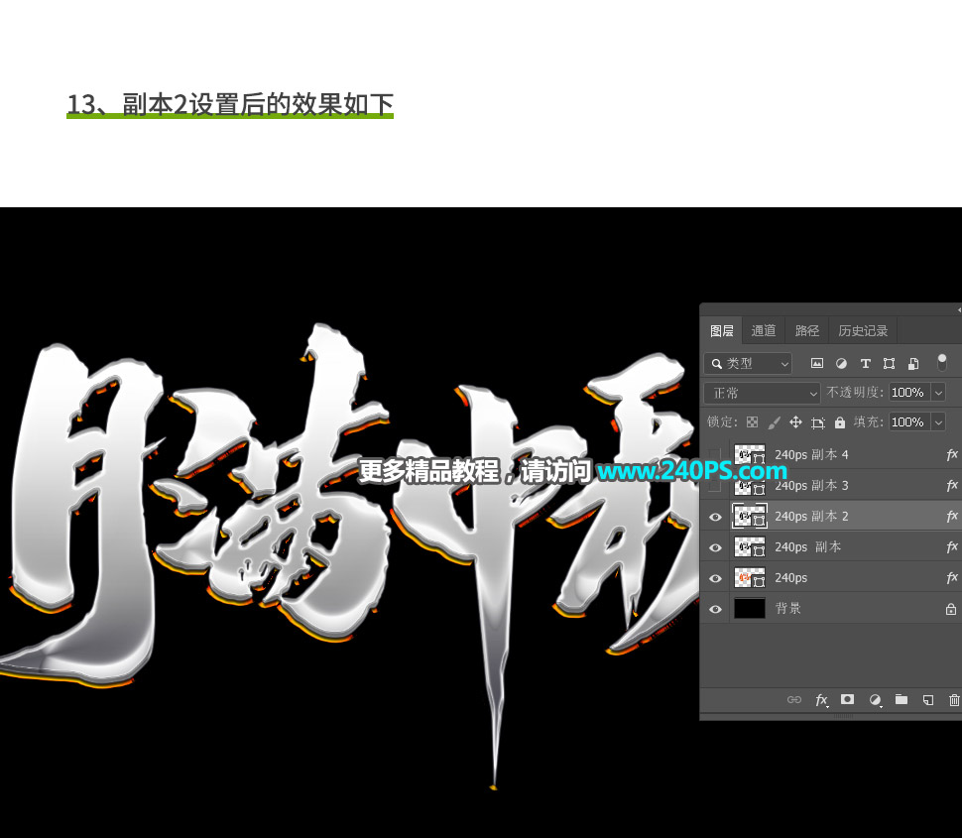Viewport: 962px width, 838px height.
Task: Click the Lock all padlock icon
Action: pos(840,421)
